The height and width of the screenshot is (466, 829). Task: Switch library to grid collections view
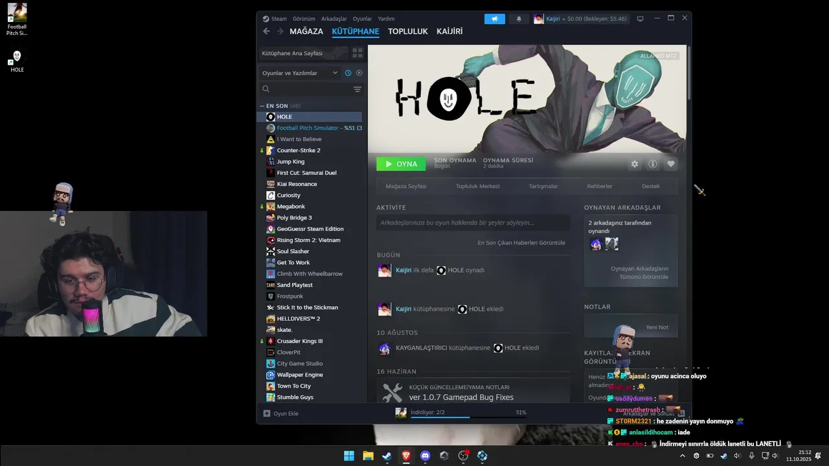[x=358, y=53]
